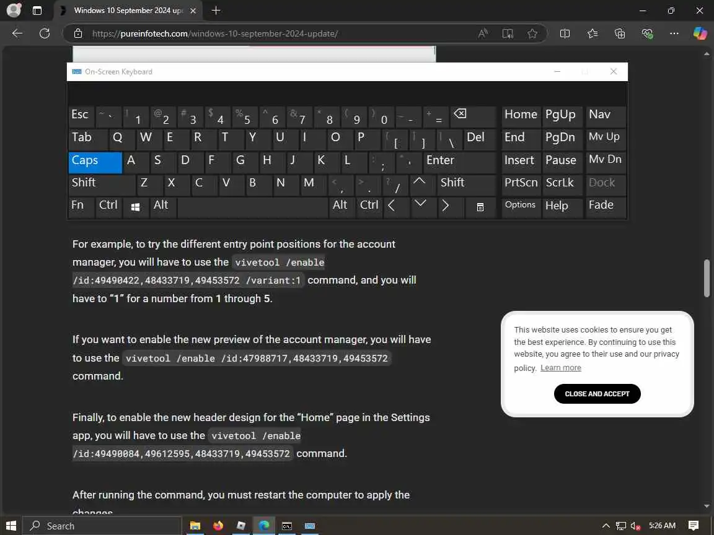Tap the Tab key
The image size is (714, 535).
pyautogui.click(x=88, y=140)
